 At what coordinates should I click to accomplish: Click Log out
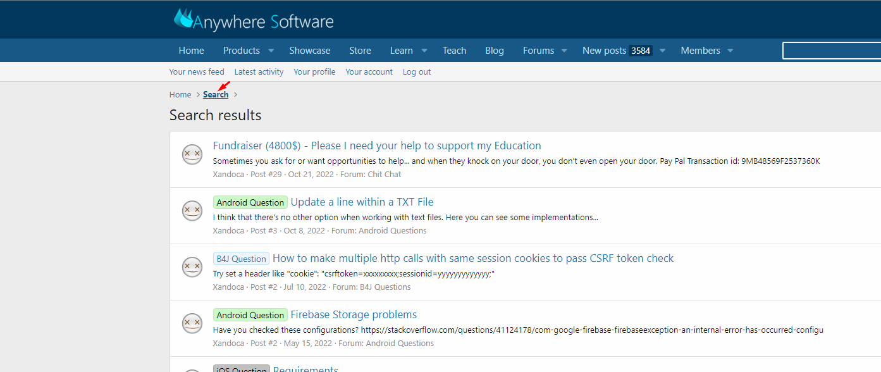pos(417,71)
